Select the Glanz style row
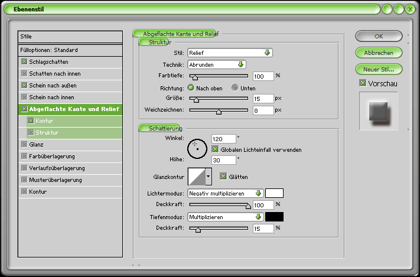This screenshot has width=420, height=277. (70, 144)
